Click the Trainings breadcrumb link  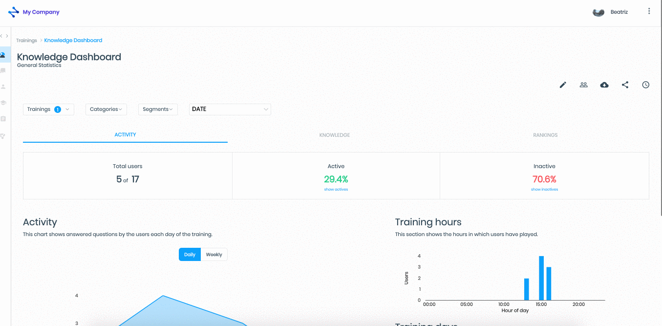point(26,41)
